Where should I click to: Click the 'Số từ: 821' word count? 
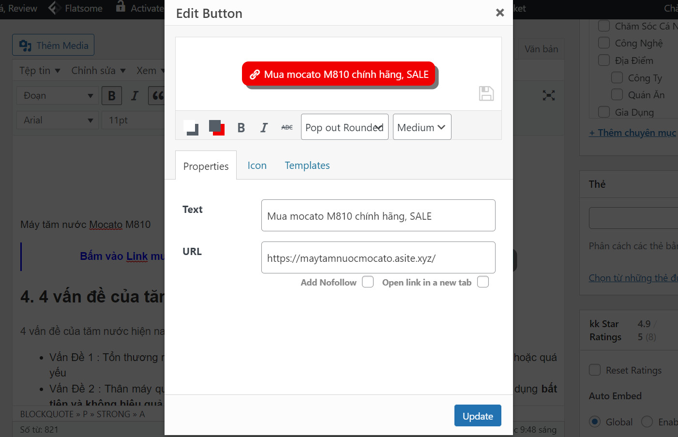(39, 429)
